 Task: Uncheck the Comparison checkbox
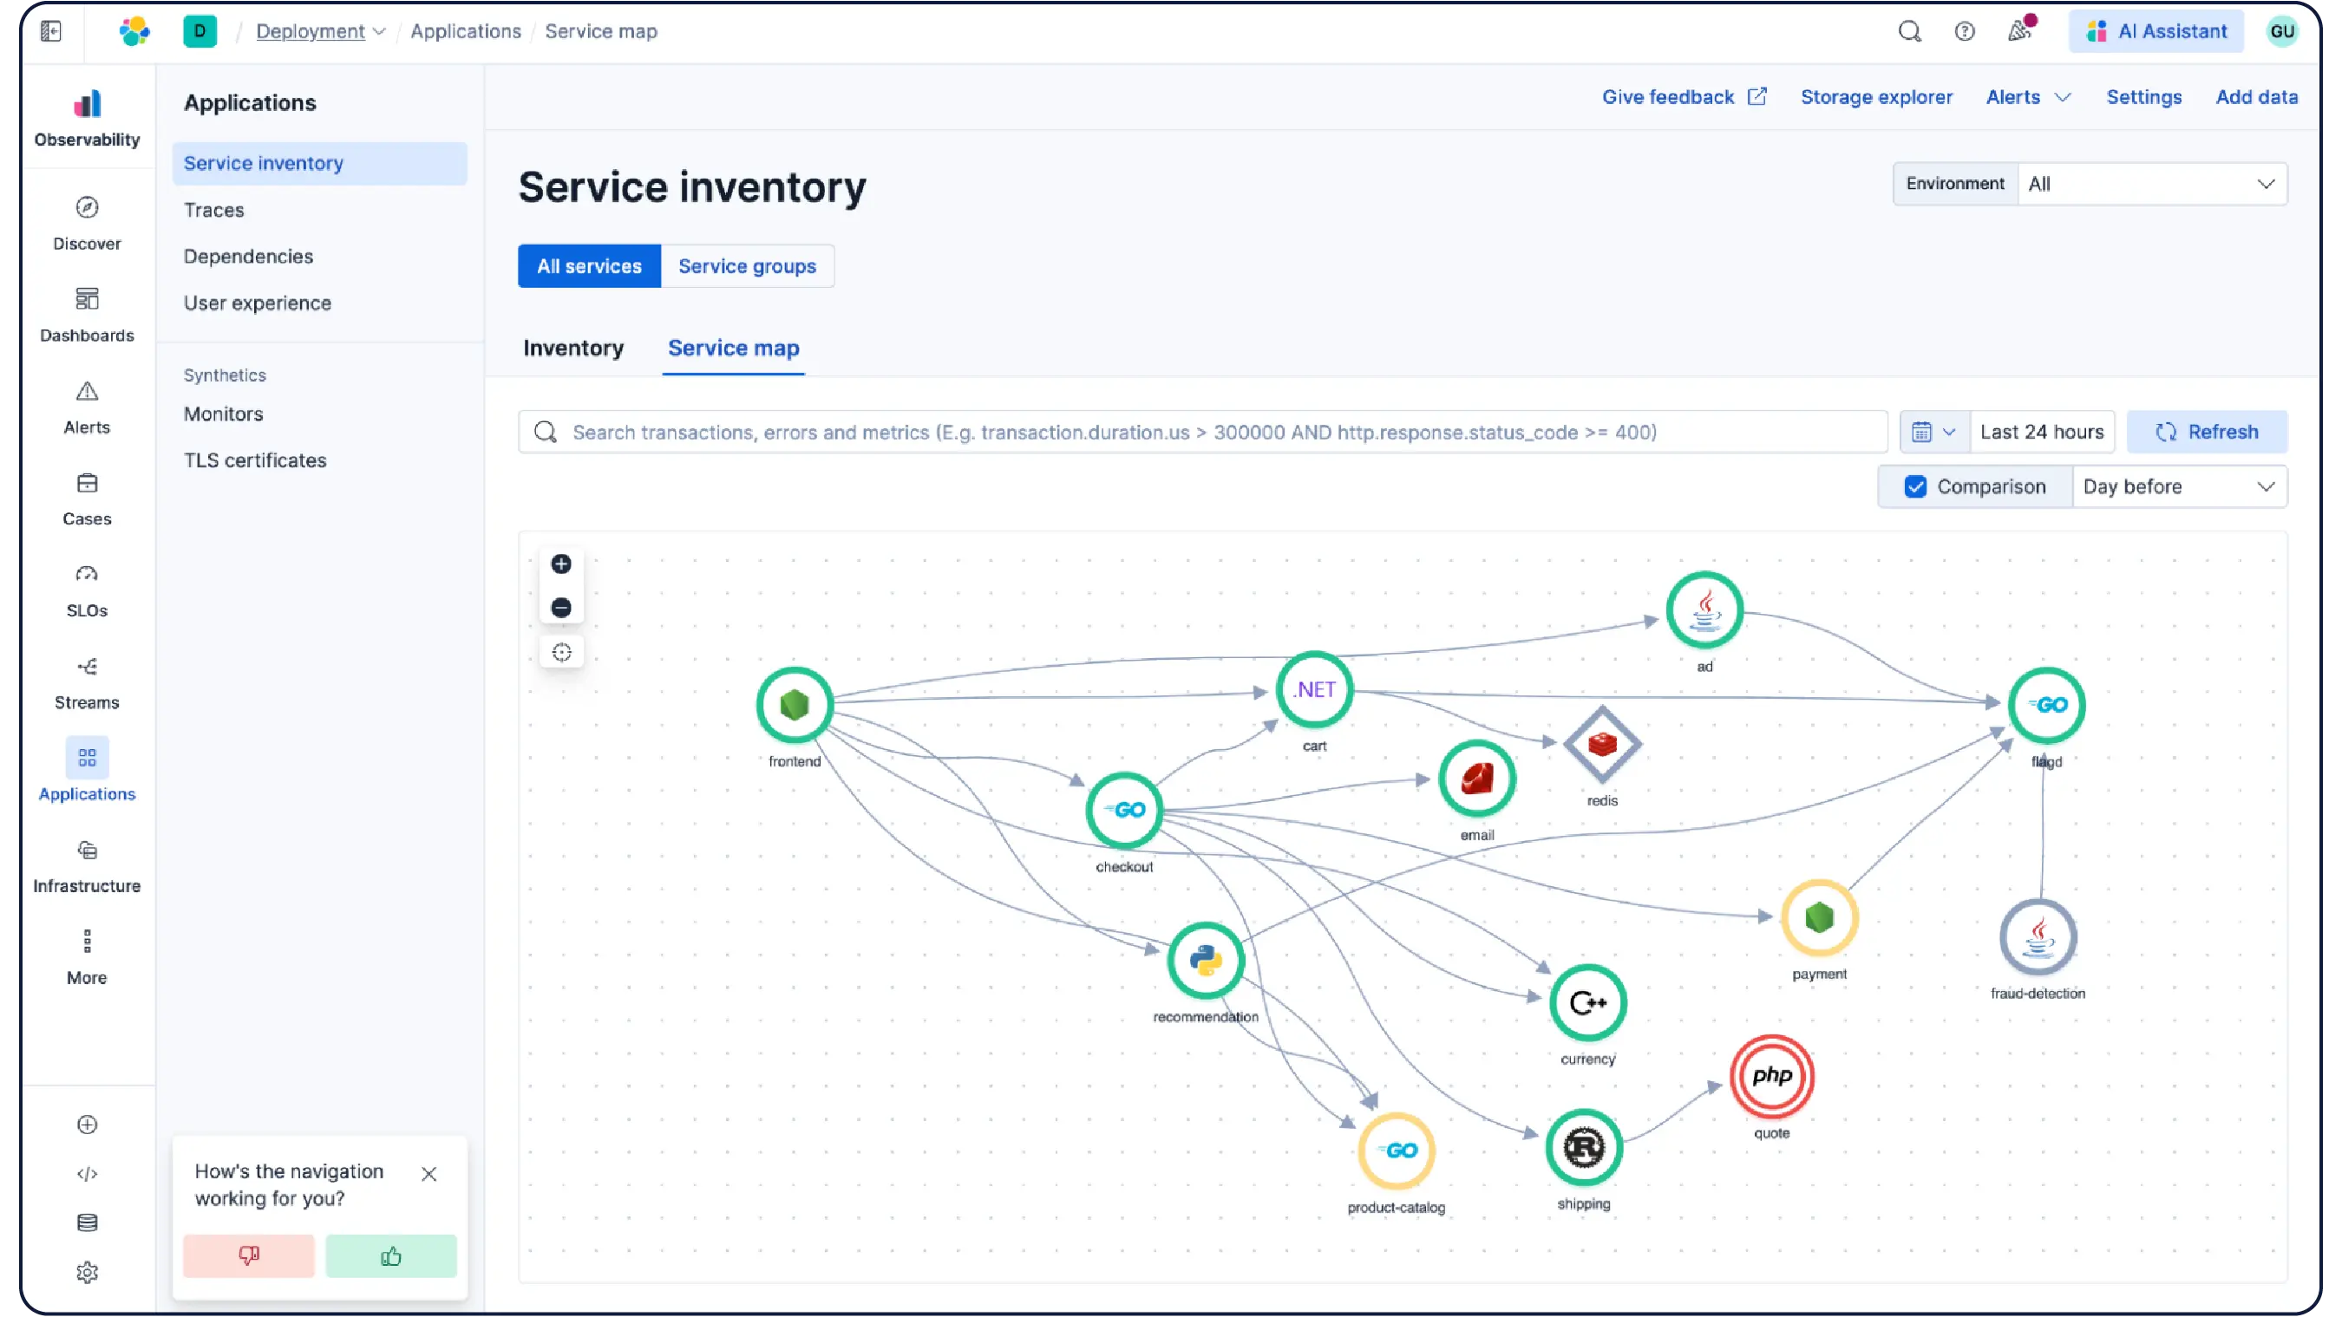(1915, 487)
